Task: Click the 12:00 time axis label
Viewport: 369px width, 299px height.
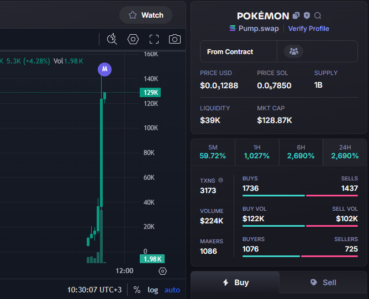Action: [124, 270]
